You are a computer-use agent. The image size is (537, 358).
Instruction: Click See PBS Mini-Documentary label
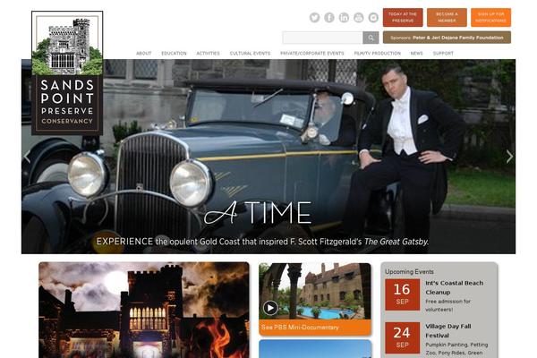pos(300,328)
